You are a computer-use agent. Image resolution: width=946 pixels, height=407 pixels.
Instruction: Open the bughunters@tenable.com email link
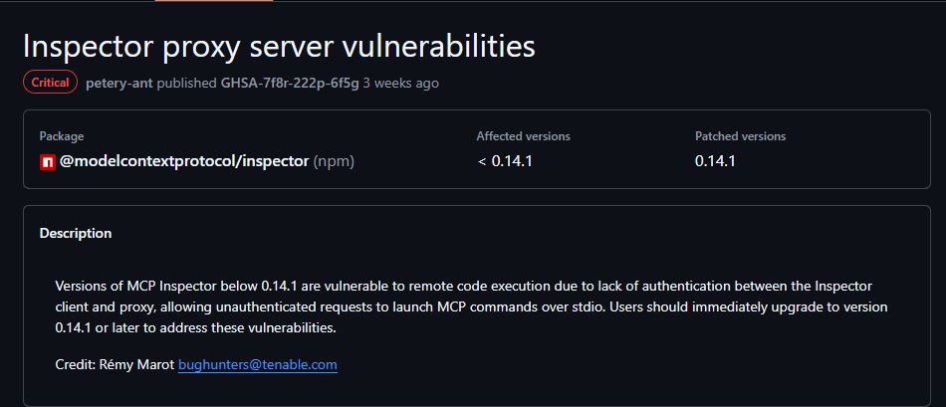click(x=257, y=365)
